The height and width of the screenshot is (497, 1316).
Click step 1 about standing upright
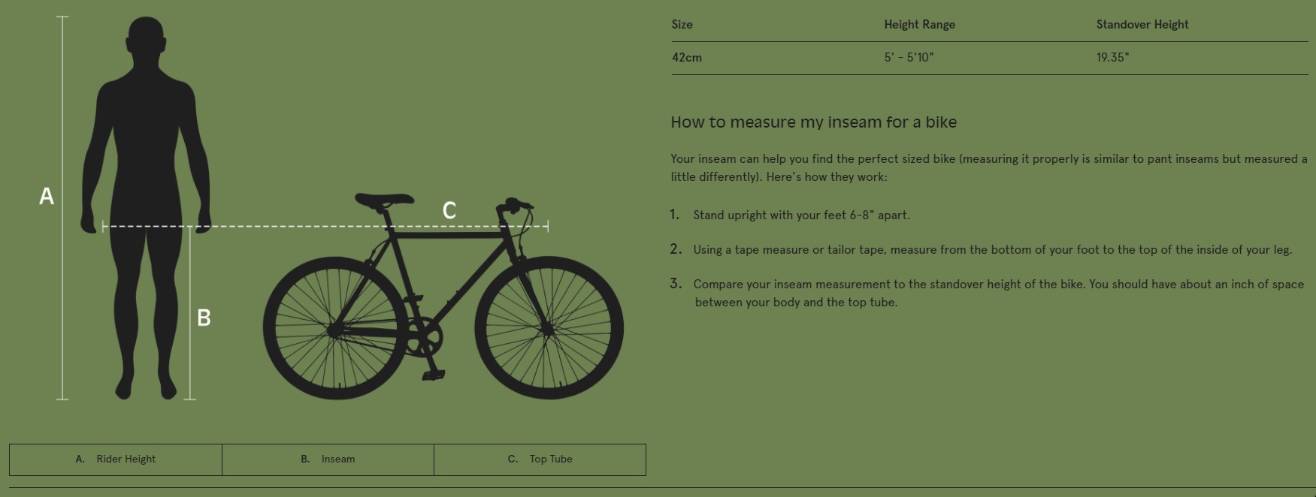[801, 215]
